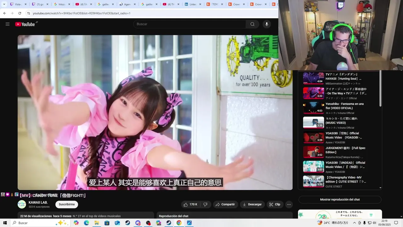The width and height of the screenshot is (403, 227).
Task: Close the LinkedIn tab
Action: (200, 4)
